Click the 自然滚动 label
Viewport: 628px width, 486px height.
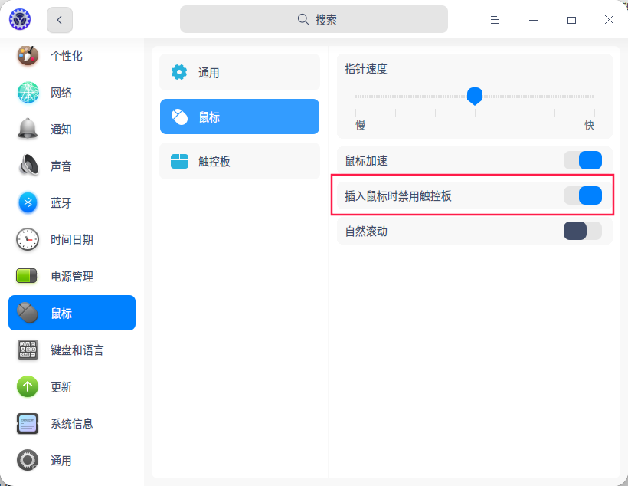coord(366,232)
